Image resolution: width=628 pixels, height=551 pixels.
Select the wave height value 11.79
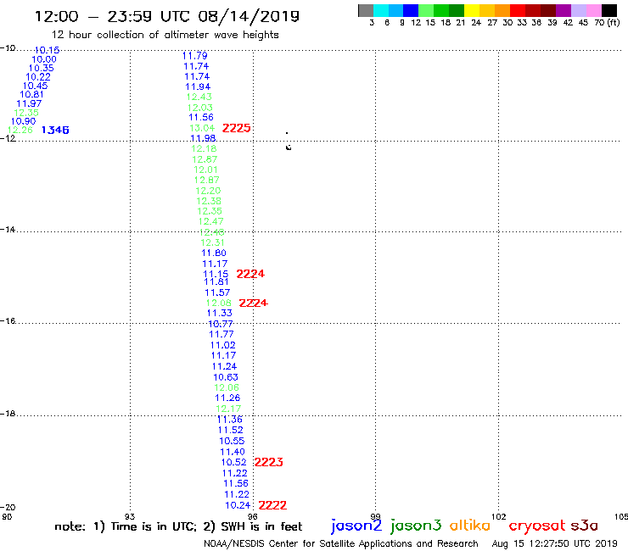(x=194, y=56)
